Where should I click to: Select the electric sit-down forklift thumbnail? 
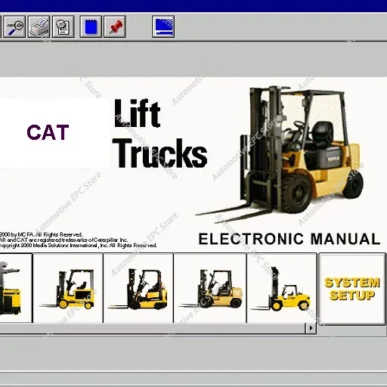(68, 288)
